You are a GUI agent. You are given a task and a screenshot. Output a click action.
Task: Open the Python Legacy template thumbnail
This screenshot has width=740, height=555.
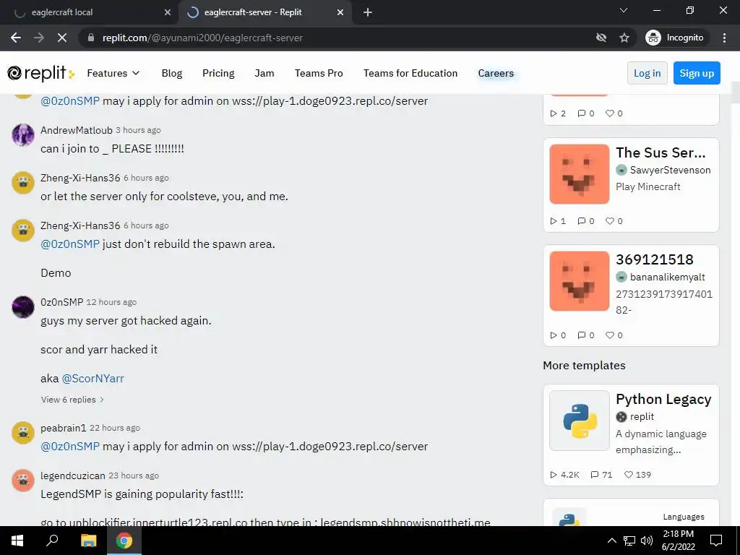(579, 421)
